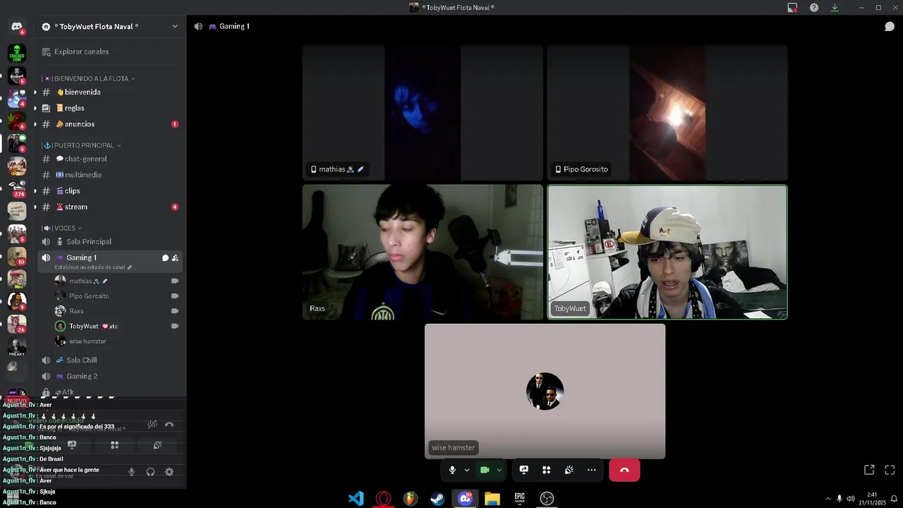Click Explorar canales link

pos(81,52)
